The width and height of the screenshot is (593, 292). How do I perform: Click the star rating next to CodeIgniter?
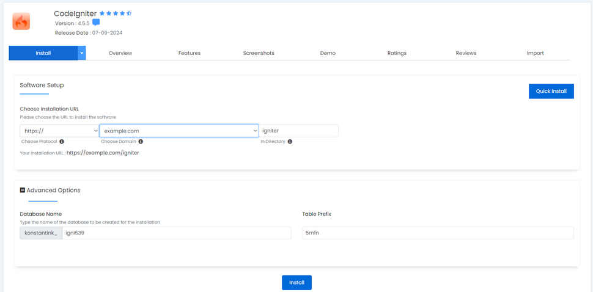[x=116, y=13]
